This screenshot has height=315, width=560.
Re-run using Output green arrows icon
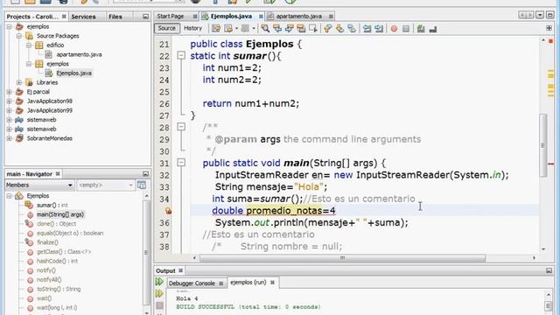click(x=159, y=282)
